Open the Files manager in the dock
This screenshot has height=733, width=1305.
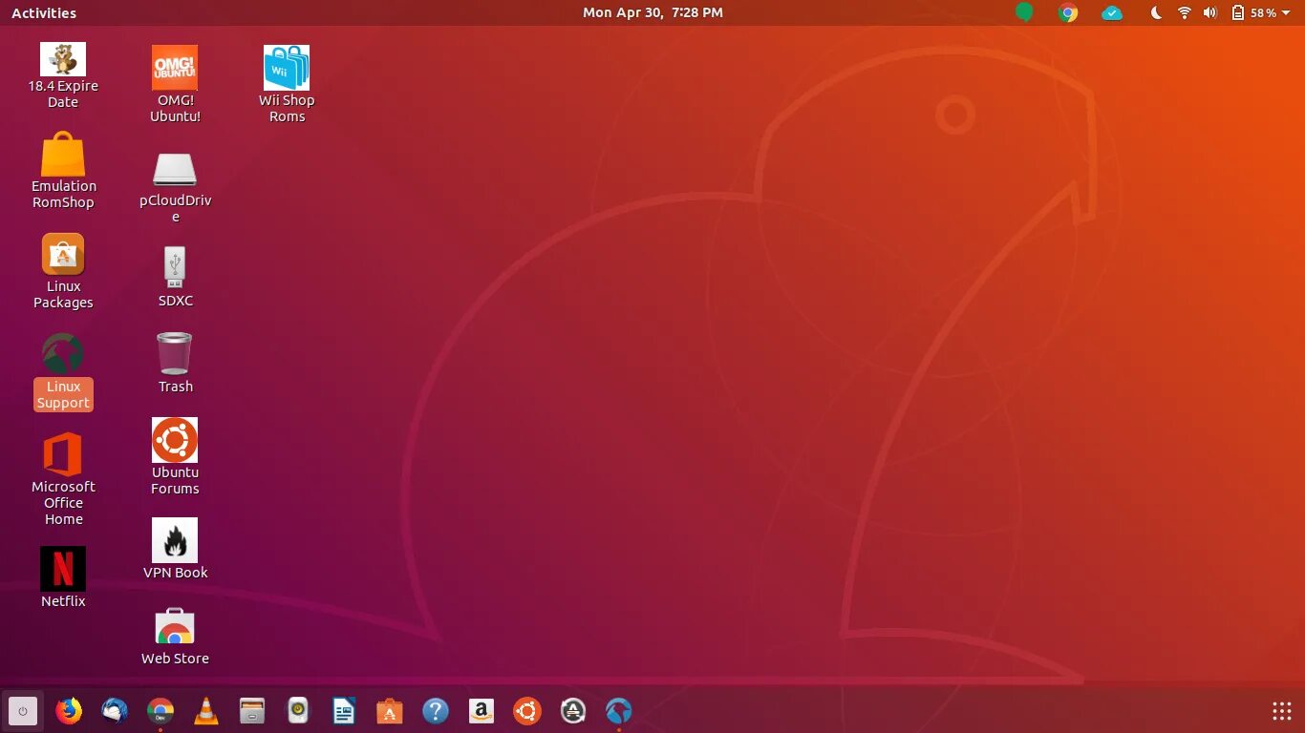pyautogui.click(x=252, y=711)
